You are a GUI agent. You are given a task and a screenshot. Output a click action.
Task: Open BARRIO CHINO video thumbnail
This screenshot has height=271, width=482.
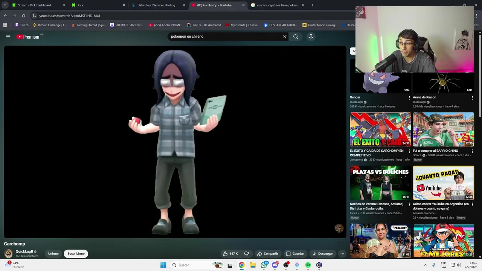[x=443, y=129]
